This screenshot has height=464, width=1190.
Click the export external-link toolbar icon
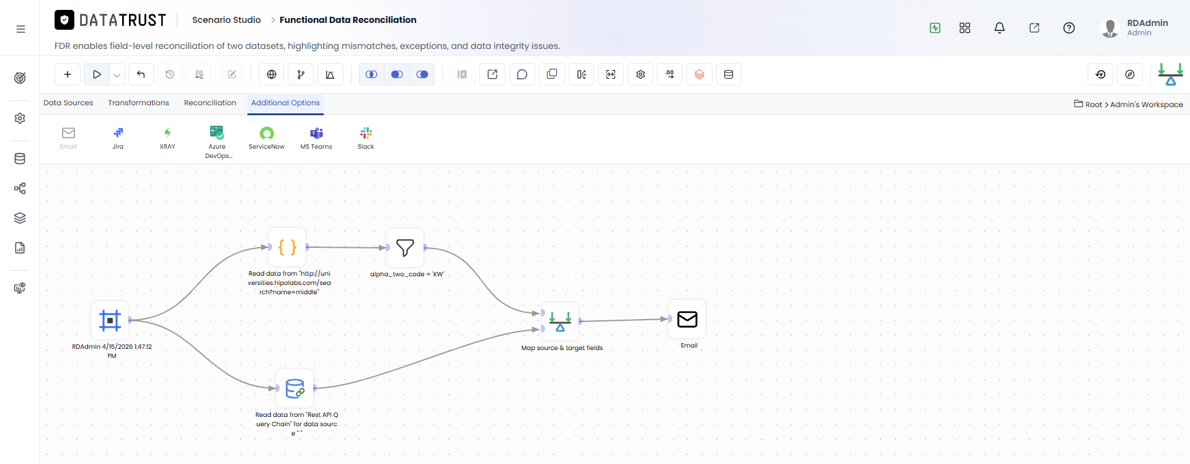click(492, 74)
